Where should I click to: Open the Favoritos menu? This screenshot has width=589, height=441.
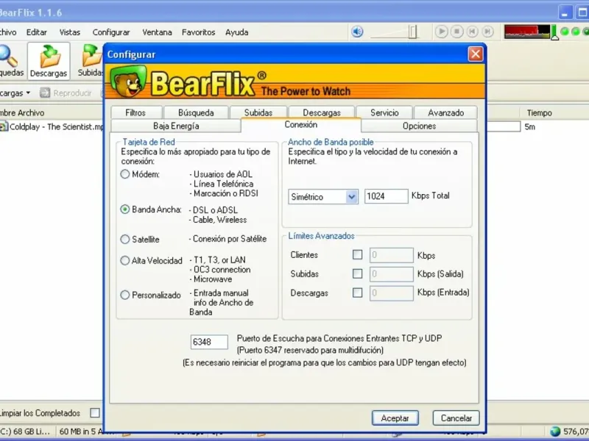tap(198, 32)
